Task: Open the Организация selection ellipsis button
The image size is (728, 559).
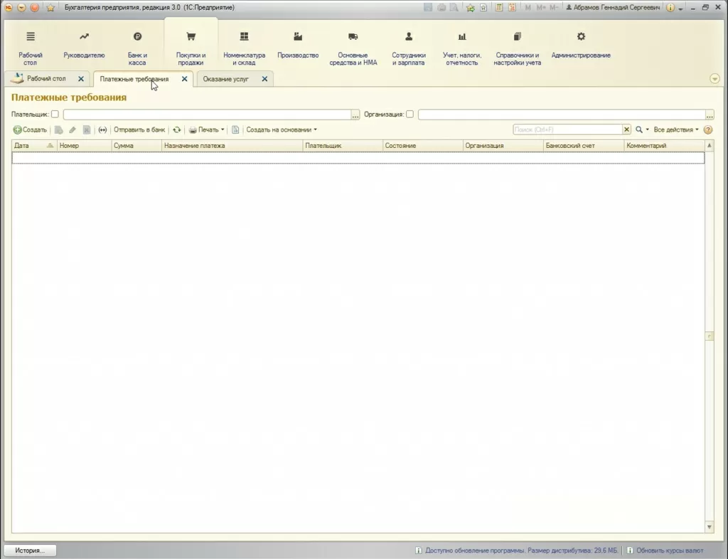Action: coord(710,115)
